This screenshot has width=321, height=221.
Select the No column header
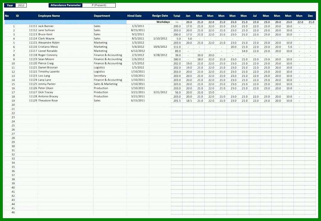click(7, 16)
